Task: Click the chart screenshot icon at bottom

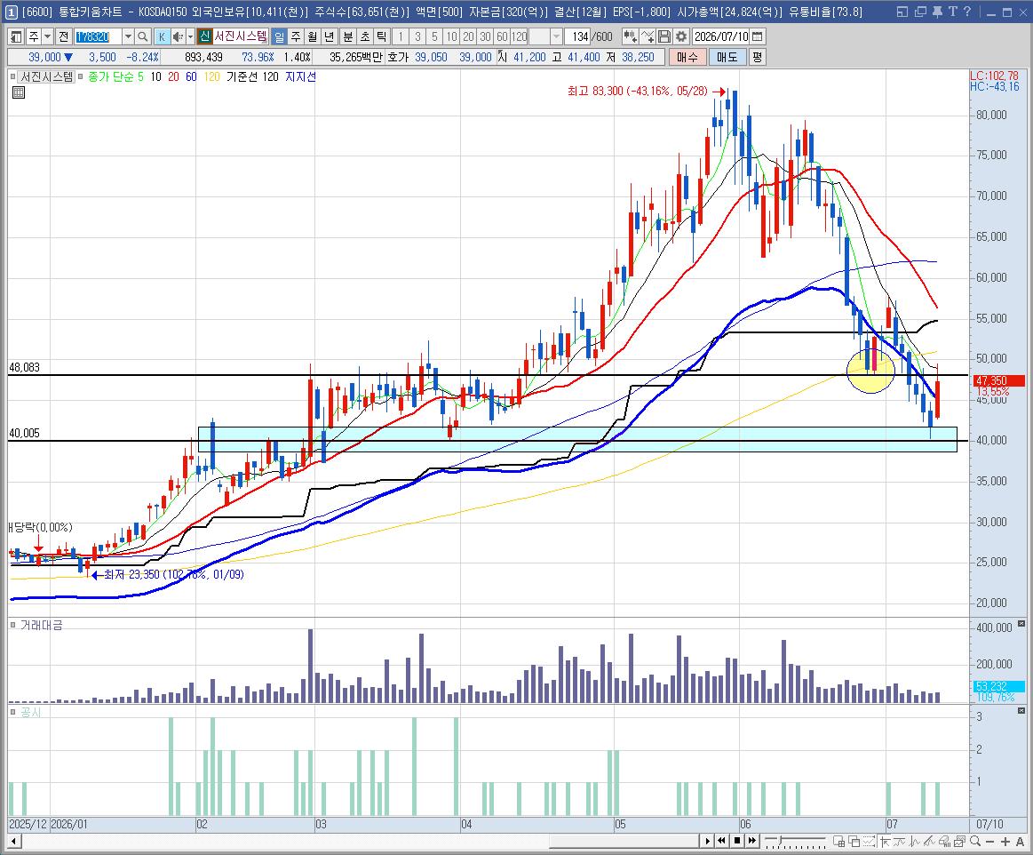Action: pos(960,841)
